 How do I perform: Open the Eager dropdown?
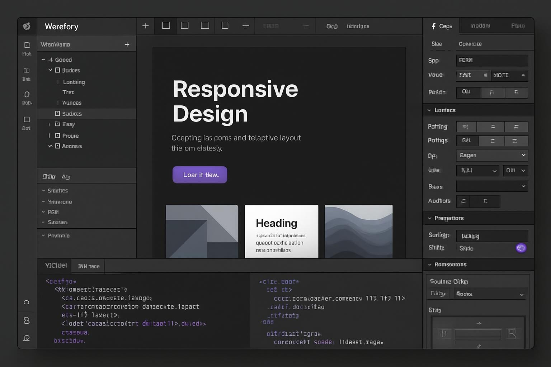(x=492, y=155)
